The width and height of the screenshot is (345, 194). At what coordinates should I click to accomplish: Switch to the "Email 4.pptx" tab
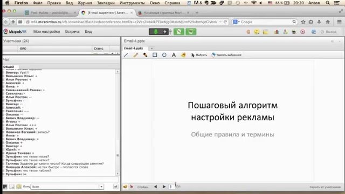(x=133, y=48)
